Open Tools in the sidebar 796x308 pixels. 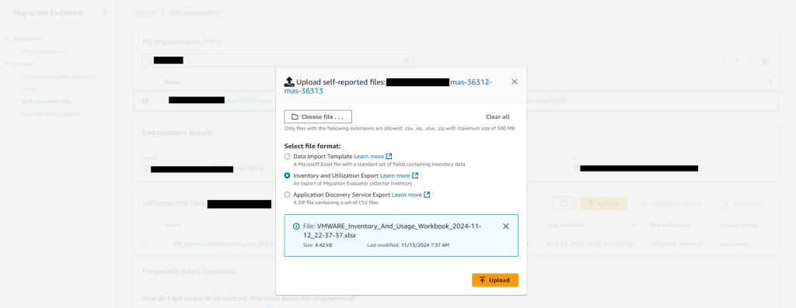29,88
